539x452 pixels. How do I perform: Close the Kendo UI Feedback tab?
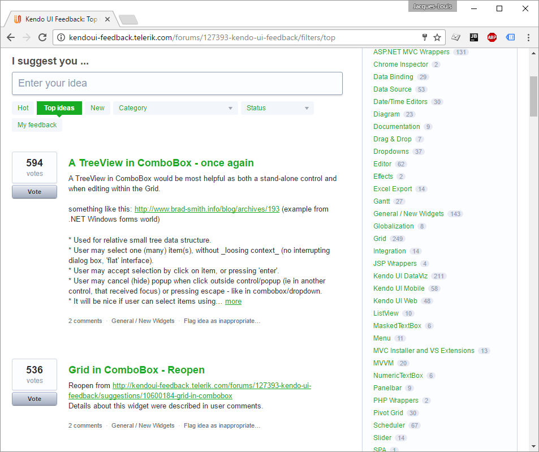click(107, 19)
